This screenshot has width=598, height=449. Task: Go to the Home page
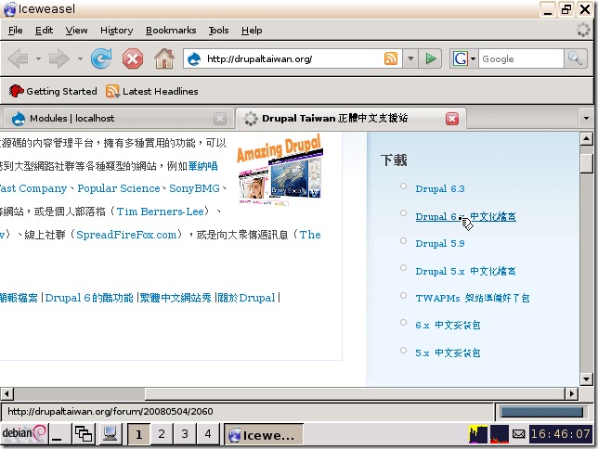pyautogui.click(x=164, y=58)
